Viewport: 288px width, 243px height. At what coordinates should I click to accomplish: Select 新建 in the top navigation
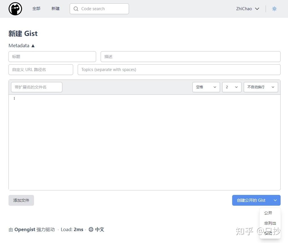pos(55,8)
